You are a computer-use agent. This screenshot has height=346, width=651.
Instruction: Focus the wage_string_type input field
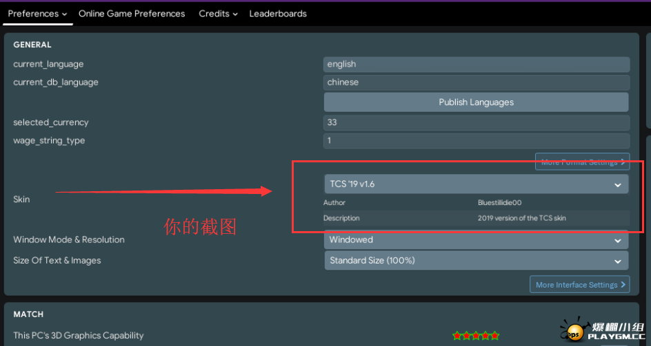click(x=476, y=140)
